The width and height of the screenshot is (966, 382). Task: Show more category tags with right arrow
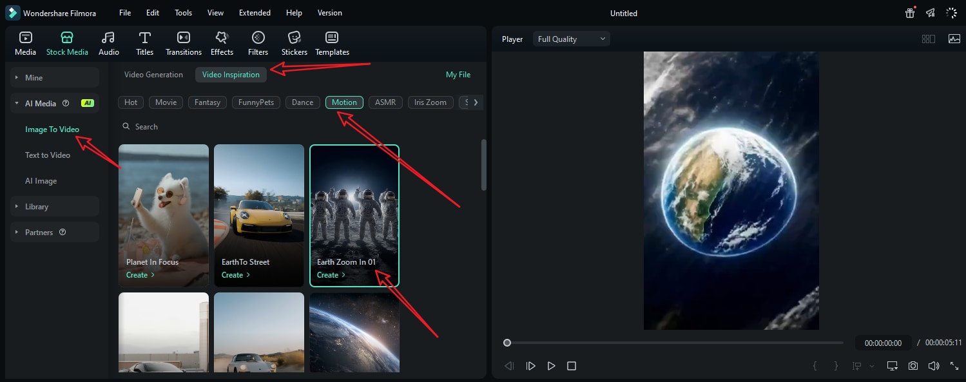pyautogui.click(x=476, y=102)
